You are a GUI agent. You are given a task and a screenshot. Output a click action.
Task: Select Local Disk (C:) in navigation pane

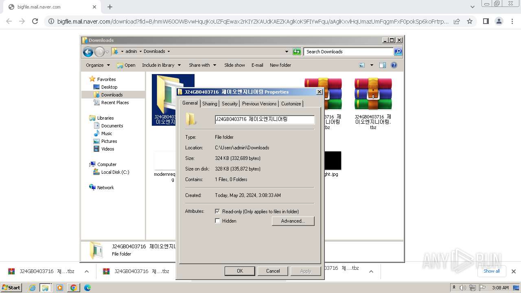(x=115, y=172)
